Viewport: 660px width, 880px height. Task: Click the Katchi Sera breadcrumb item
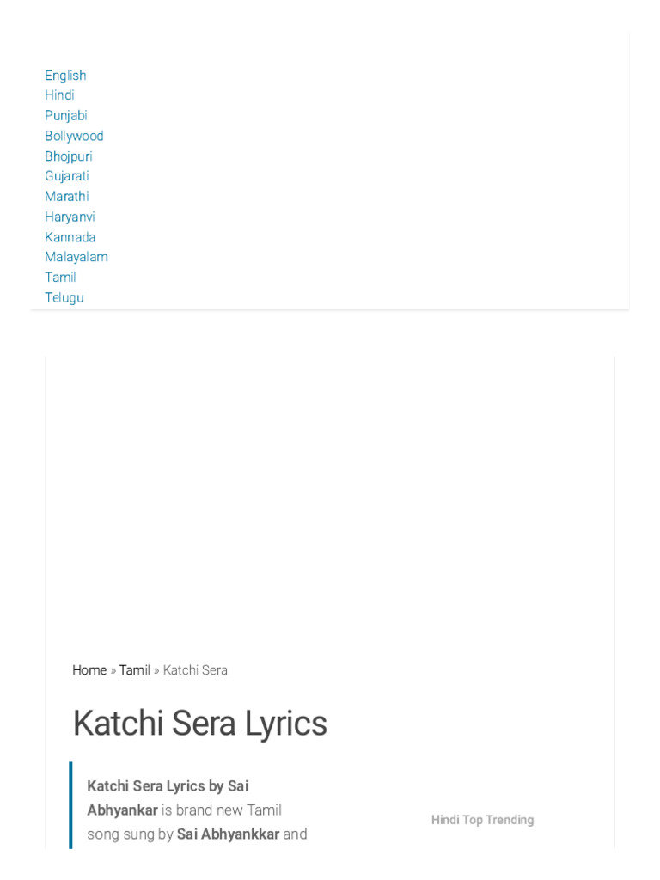(x=195, y=670)
